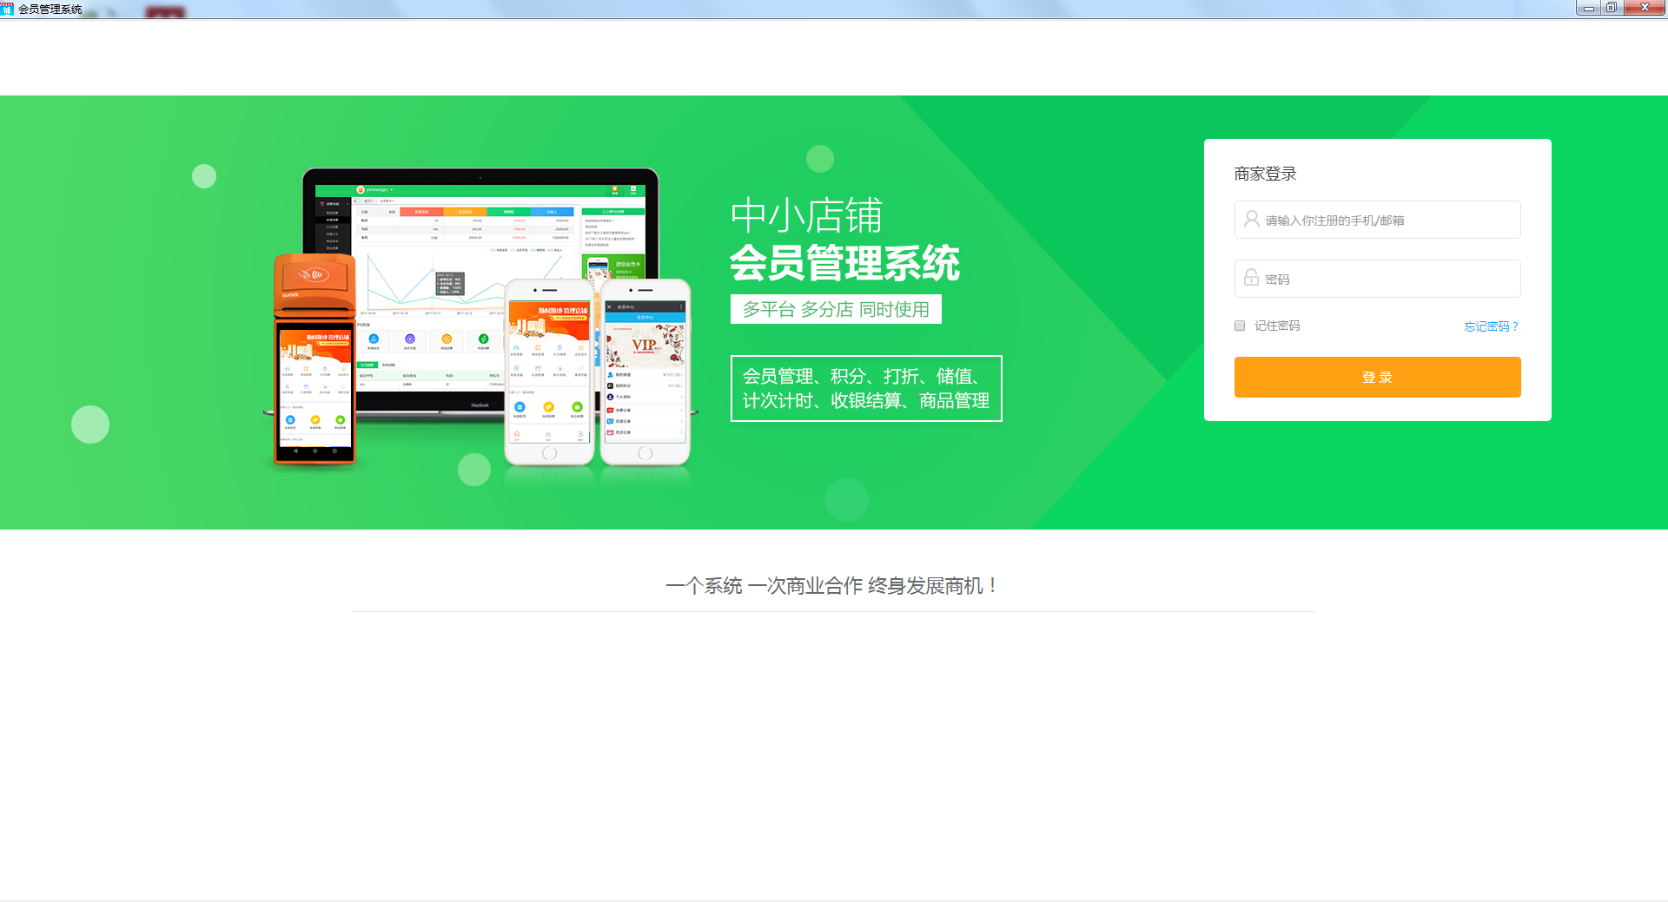Click the 一个系统 一次商业合作 slogan text
The image size is (1668, 902).
pyautogui.click(x=832, y=586)
